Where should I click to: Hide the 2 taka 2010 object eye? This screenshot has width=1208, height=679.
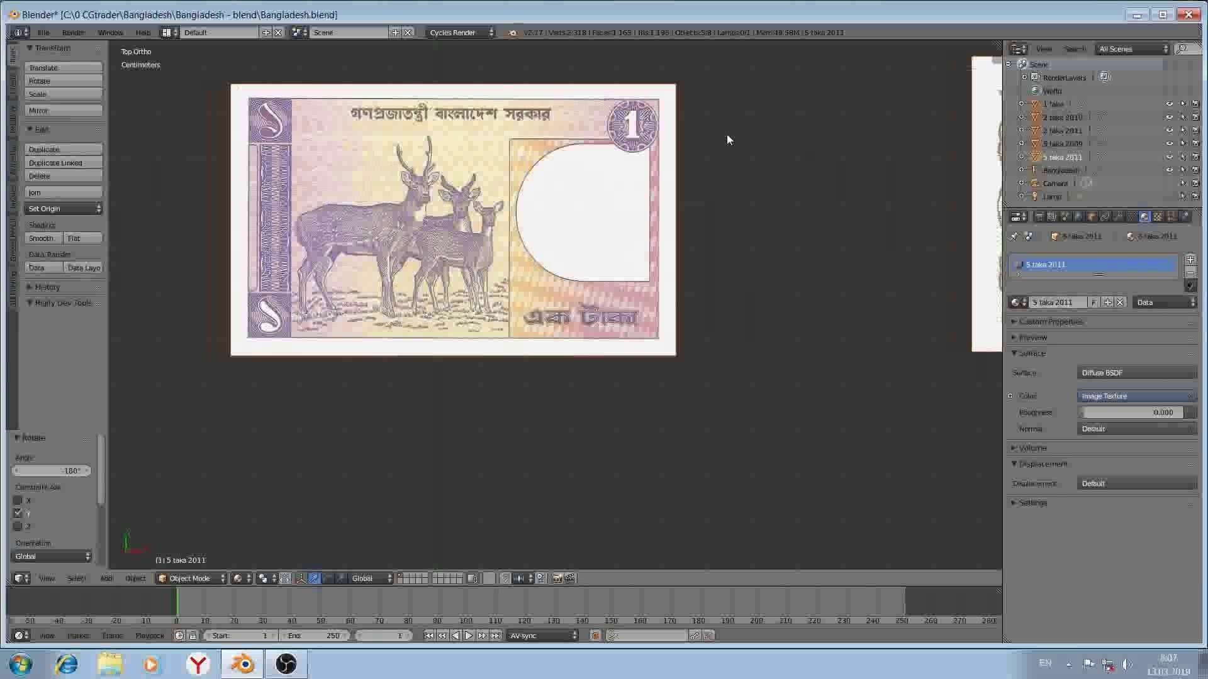pyautogui.click(x=1169, y=117)
